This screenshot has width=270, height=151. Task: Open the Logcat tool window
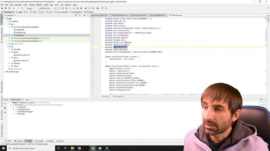click(x=39, y=141)
